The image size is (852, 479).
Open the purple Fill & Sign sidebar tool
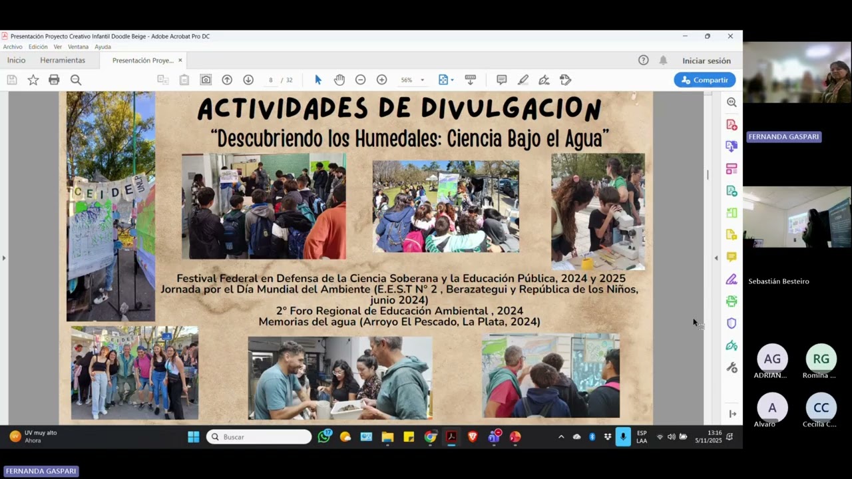732,279
